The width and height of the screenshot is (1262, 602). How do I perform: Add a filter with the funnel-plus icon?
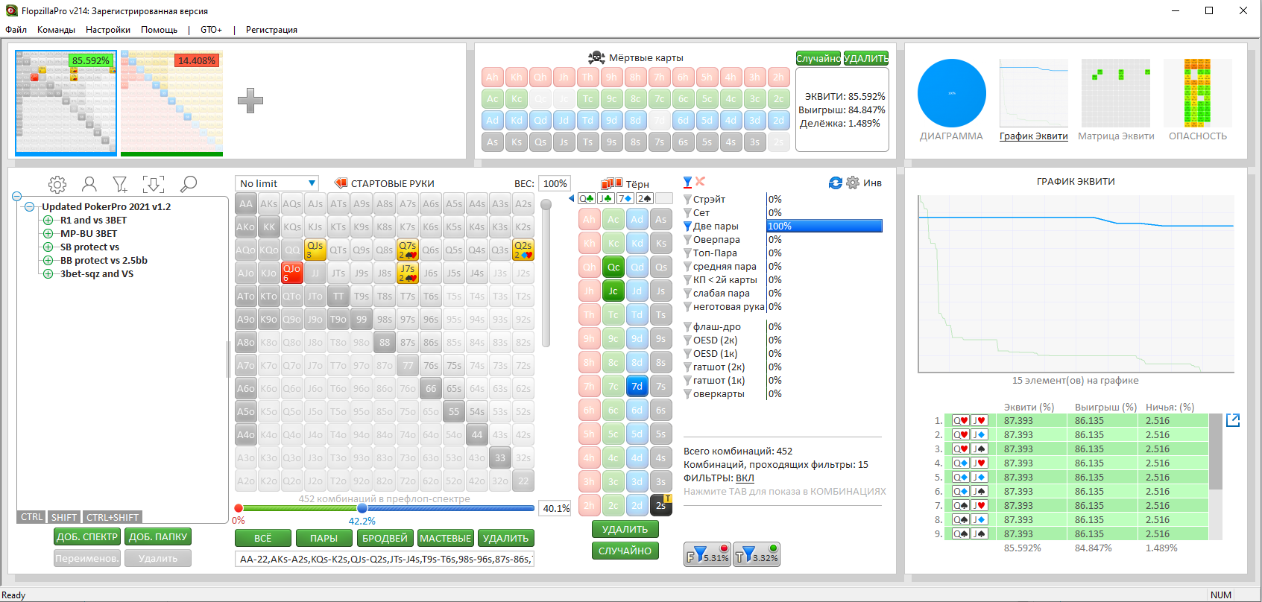(120, 184)
